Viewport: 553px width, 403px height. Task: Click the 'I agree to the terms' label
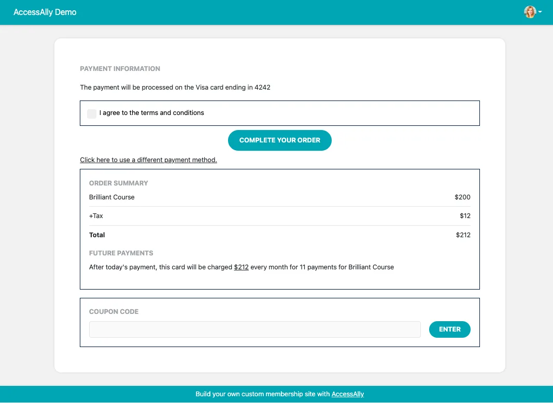coord(151,113)
